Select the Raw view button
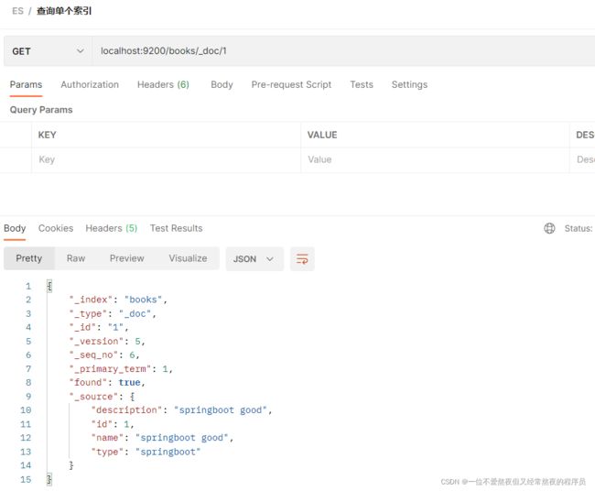 click(x=76, y=258)
